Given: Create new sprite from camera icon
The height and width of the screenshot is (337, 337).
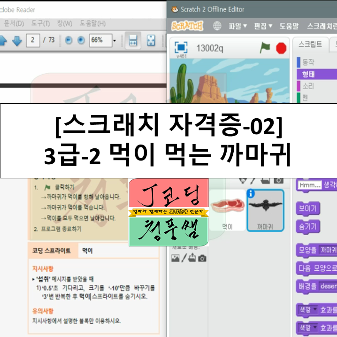Looking at the screenshot, I should [x=278, y=180].
